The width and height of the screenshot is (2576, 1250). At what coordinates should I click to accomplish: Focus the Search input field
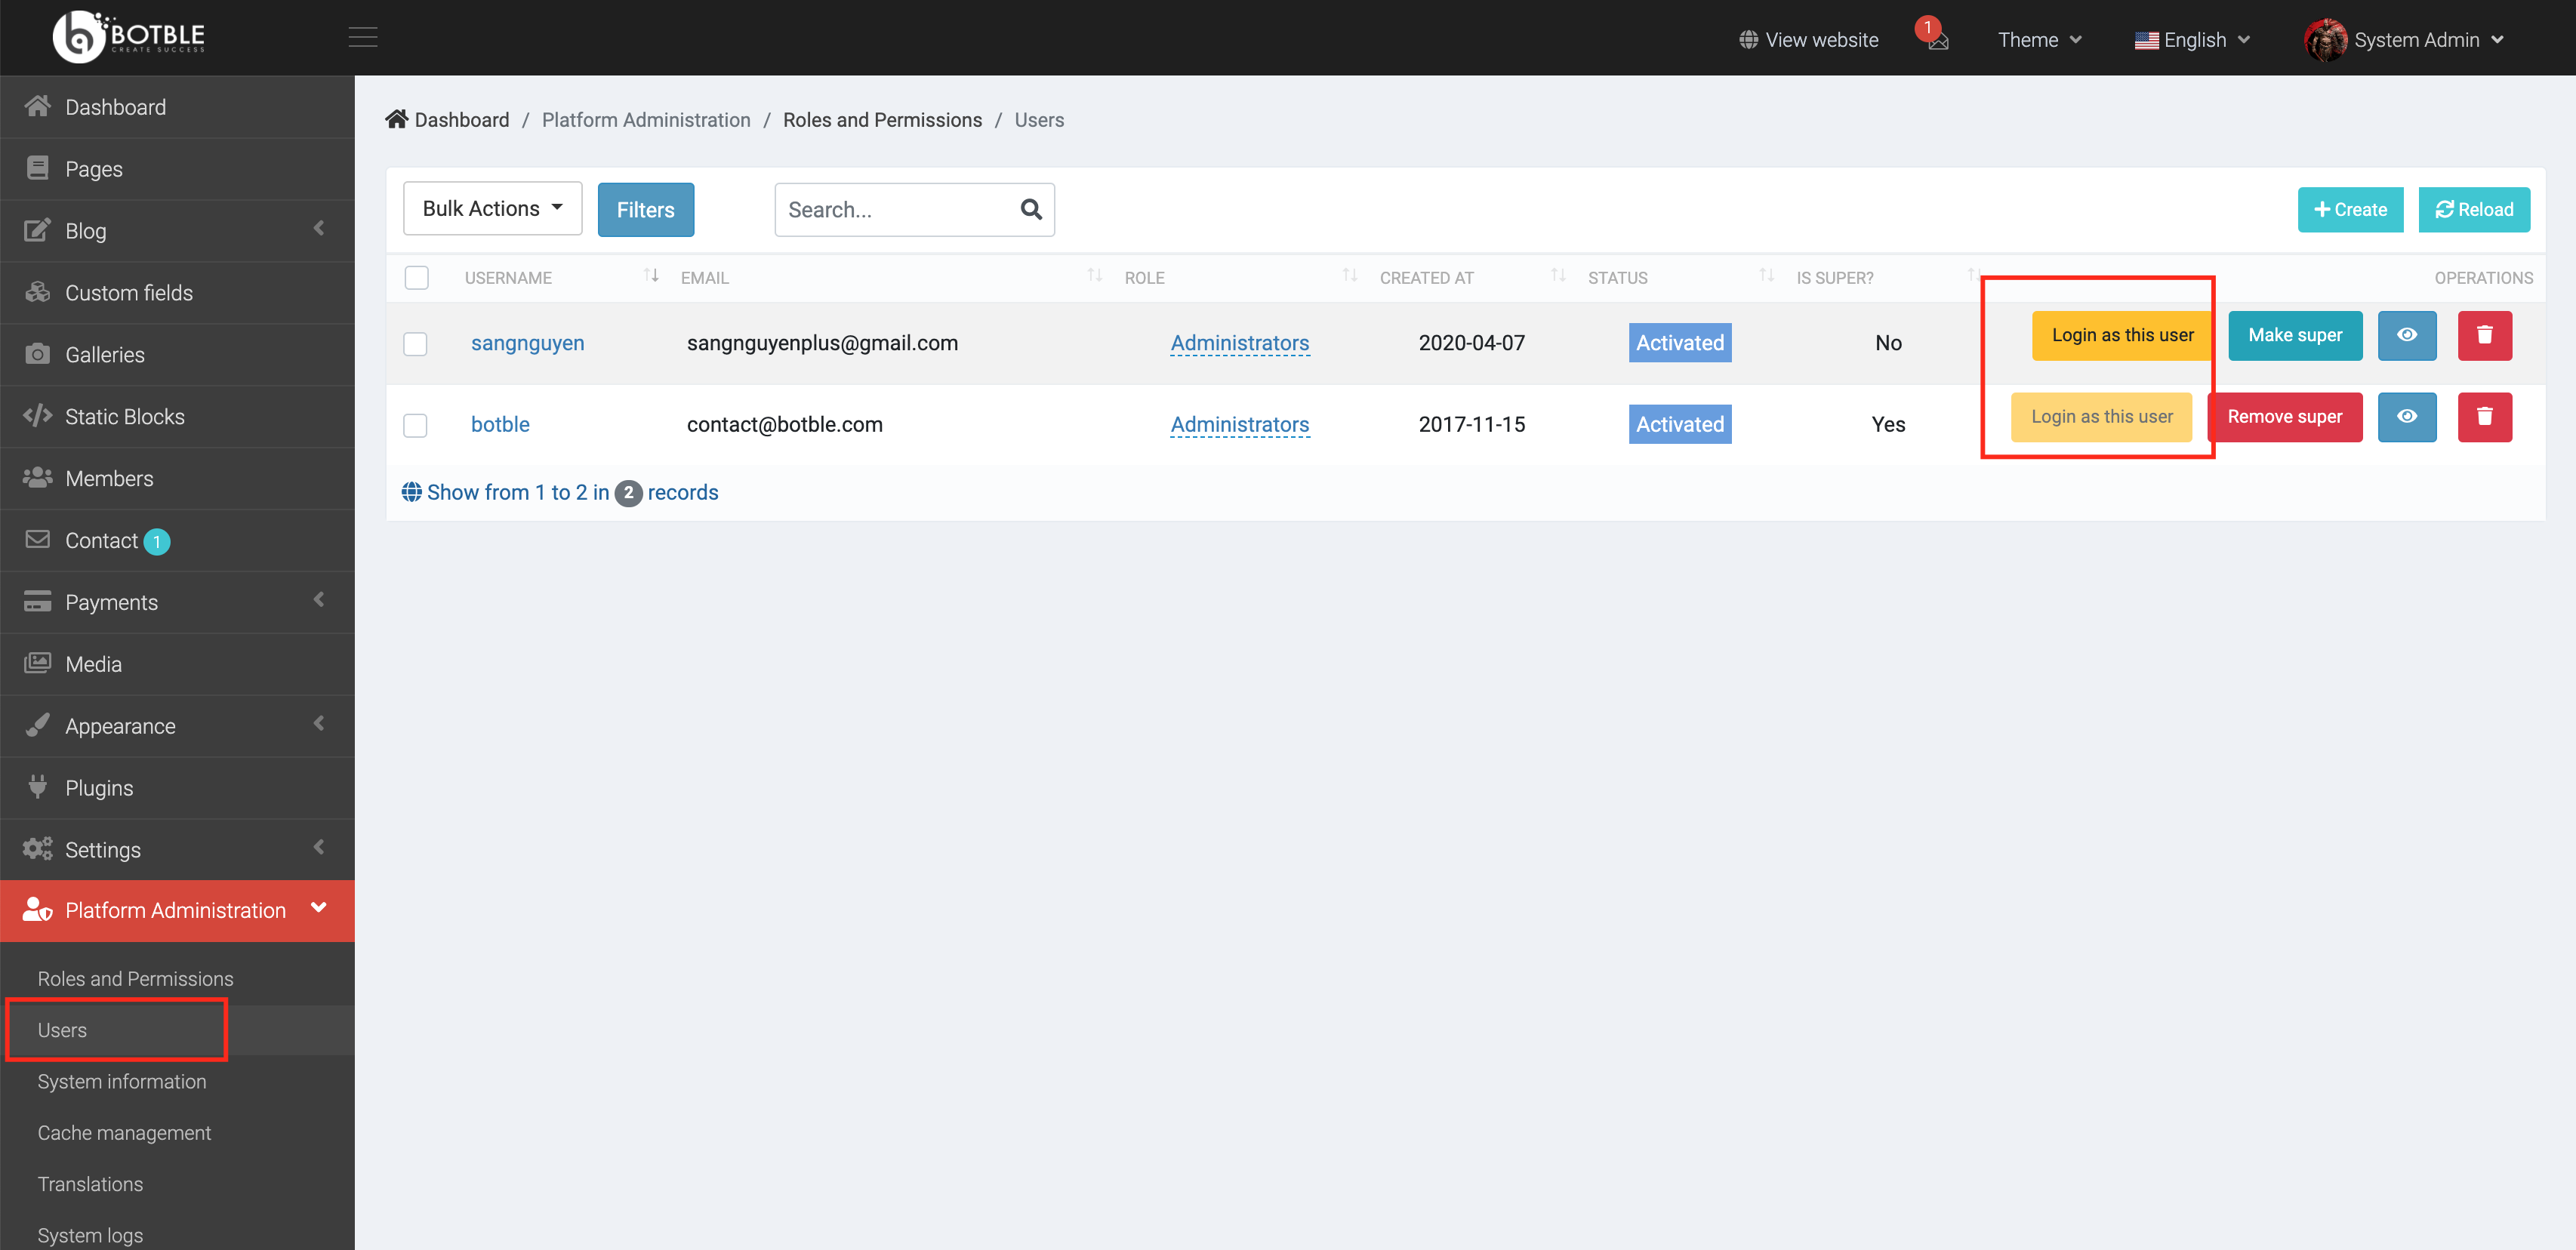(893, 209)
